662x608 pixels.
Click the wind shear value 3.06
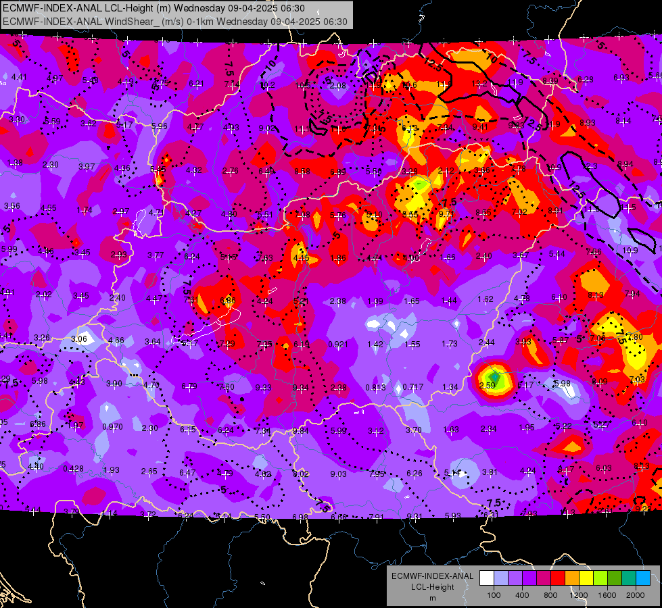coord(79,339)
